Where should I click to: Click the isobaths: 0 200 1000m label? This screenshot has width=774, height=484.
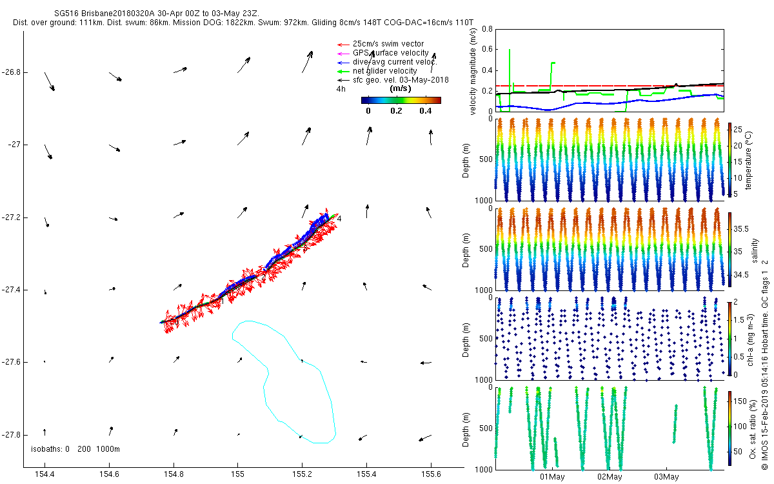(x=75, y=449)
